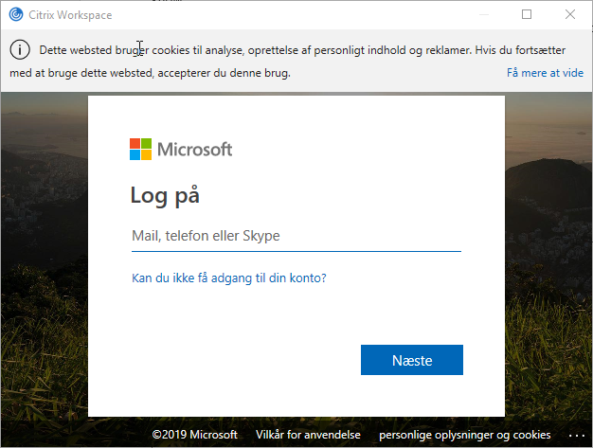
Task: Click the Citrix Workspace app icon
Action: tap(16, 15)
